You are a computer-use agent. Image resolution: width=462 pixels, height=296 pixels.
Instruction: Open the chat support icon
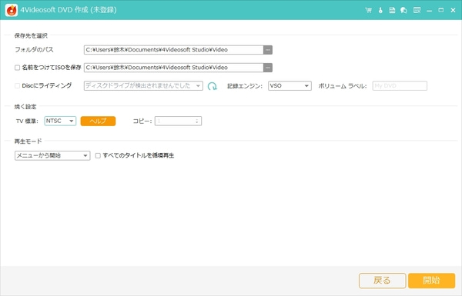click(403, 10)
